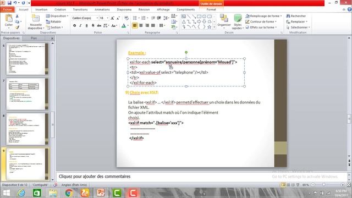The height and width of the screenshot is (198, 352).
Task: Open the font color A picker
Action: [125, 26]
